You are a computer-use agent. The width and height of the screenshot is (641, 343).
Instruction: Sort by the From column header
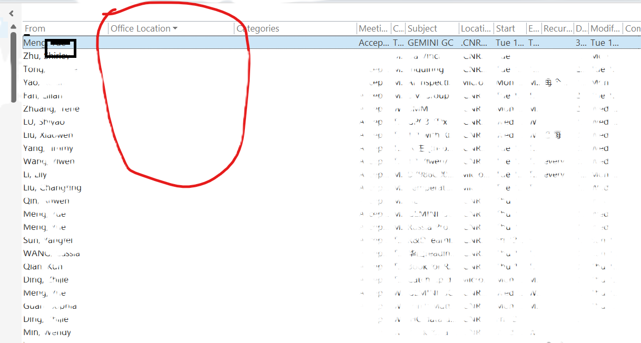35,28
